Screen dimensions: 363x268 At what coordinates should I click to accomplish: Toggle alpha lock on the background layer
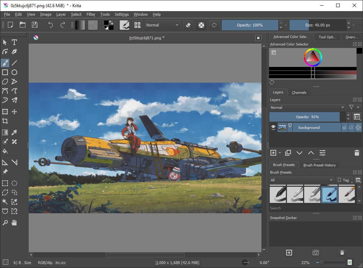tap(358, 127)
